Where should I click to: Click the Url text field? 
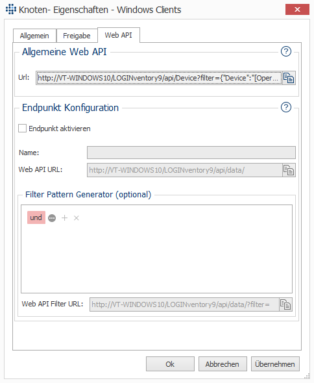(x=159, y=78)
